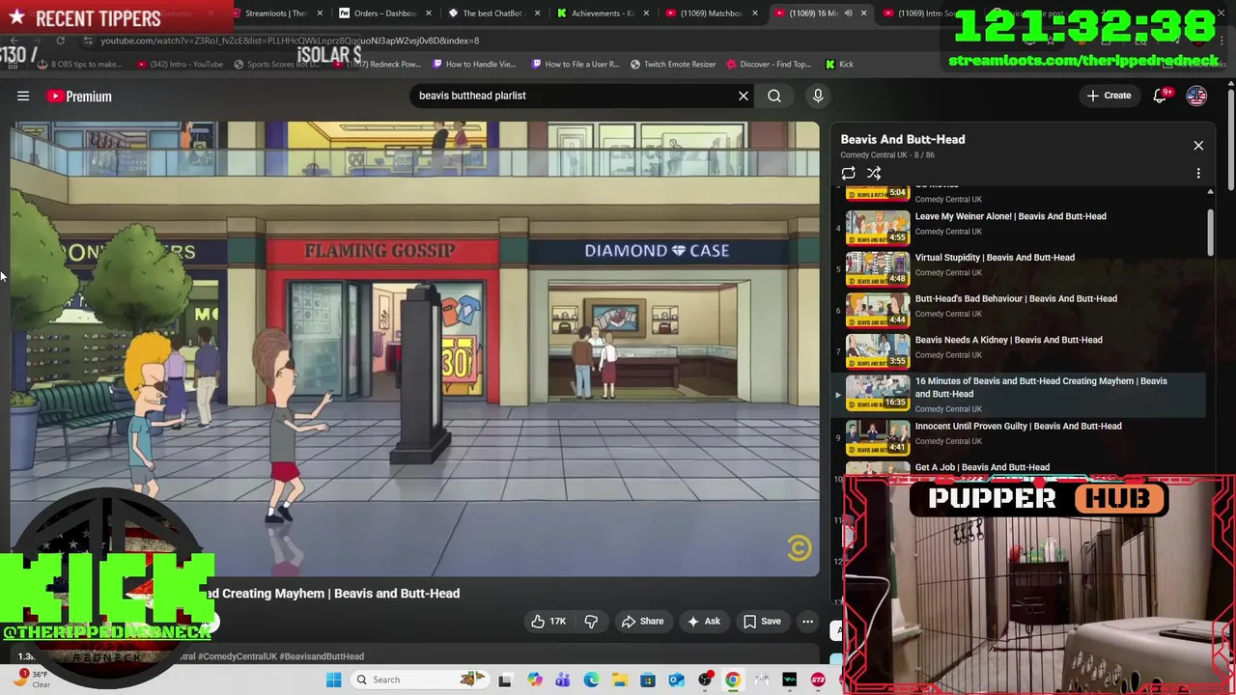Open Microsoft Store taskbar icon
The image size is (1236, 695).
(648, 680)
